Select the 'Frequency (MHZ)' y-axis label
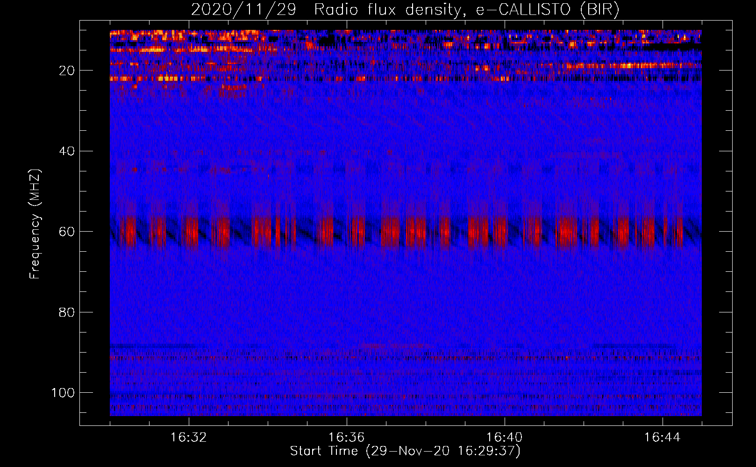This screenshot has height=467, width=756. coord(35,224)
